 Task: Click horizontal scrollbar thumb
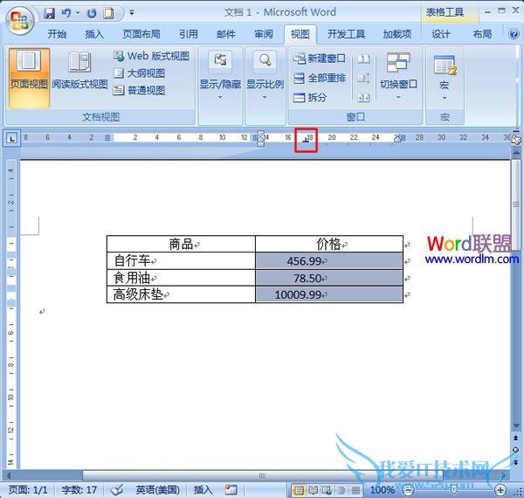pos(262,475)
